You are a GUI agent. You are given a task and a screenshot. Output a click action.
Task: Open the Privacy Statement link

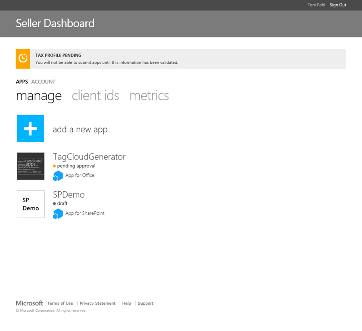point(97,303)
